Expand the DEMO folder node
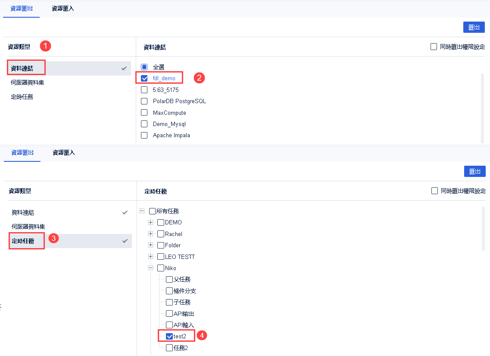490x356 pixels. point(150,222)
